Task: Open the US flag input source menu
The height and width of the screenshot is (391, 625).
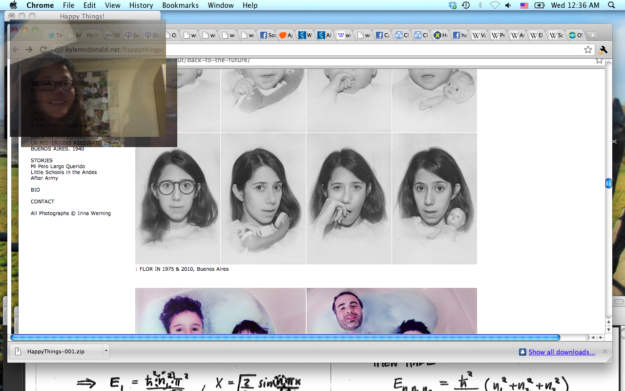Action: click(x=524, y=5)
